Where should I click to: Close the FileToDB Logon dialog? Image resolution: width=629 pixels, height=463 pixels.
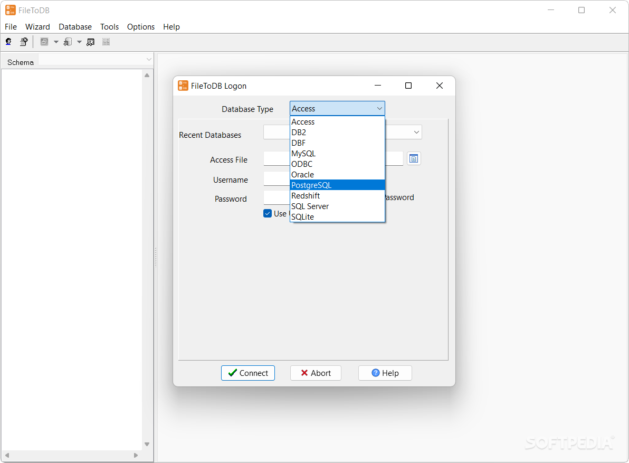pyautogui.click(x=440, y=86)
